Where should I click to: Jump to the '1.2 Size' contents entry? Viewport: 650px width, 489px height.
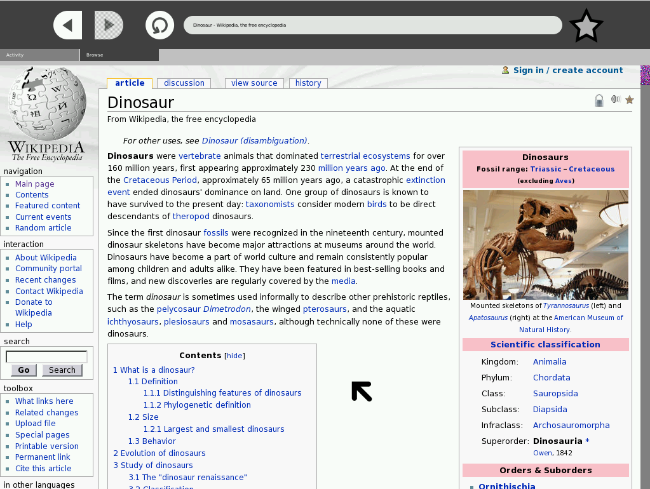coord(143,417)
